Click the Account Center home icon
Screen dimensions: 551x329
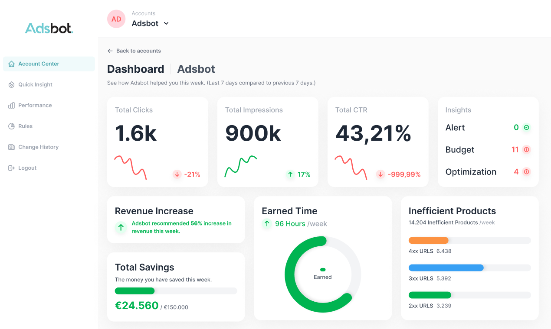[x=12, y=64]
